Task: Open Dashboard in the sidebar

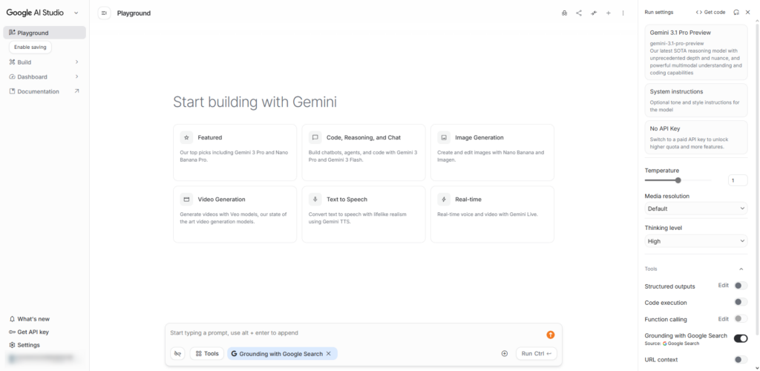Action: coord(45,76)
